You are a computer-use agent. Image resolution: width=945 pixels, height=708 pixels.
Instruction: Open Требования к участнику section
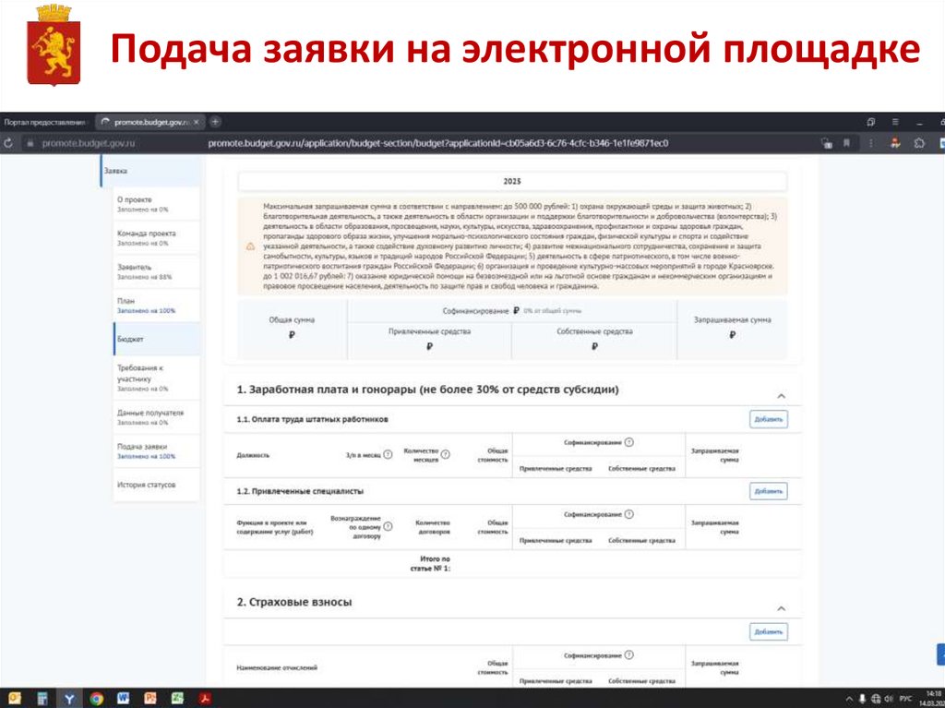tap(157, 378)
